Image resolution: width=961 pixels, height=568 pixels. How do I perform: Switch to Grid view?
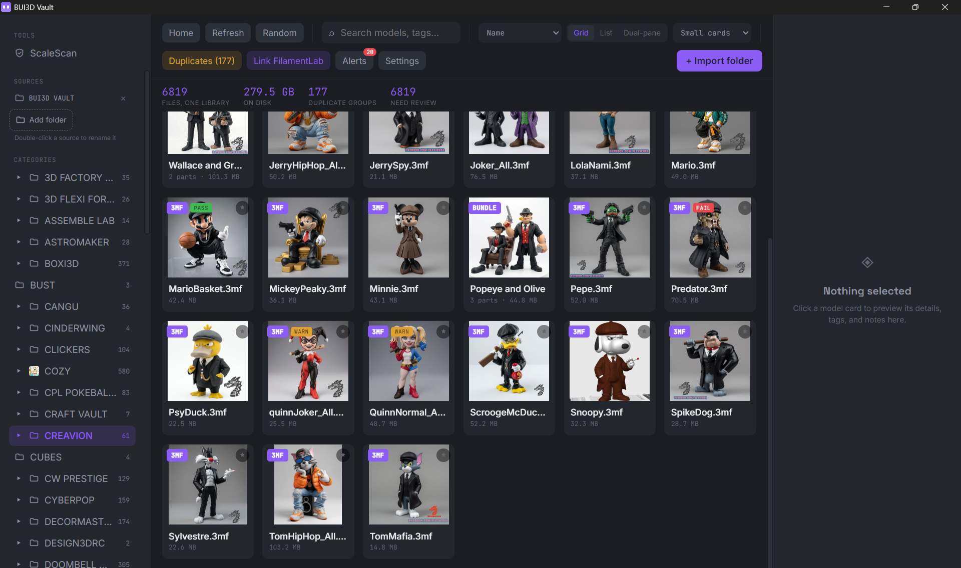[x=581, y=33]
